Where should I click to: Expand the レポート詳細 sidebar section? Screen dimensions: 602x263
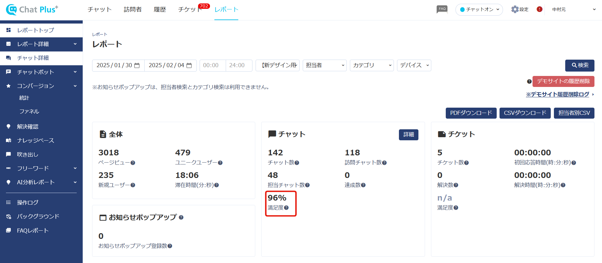[x=41, y=44]
